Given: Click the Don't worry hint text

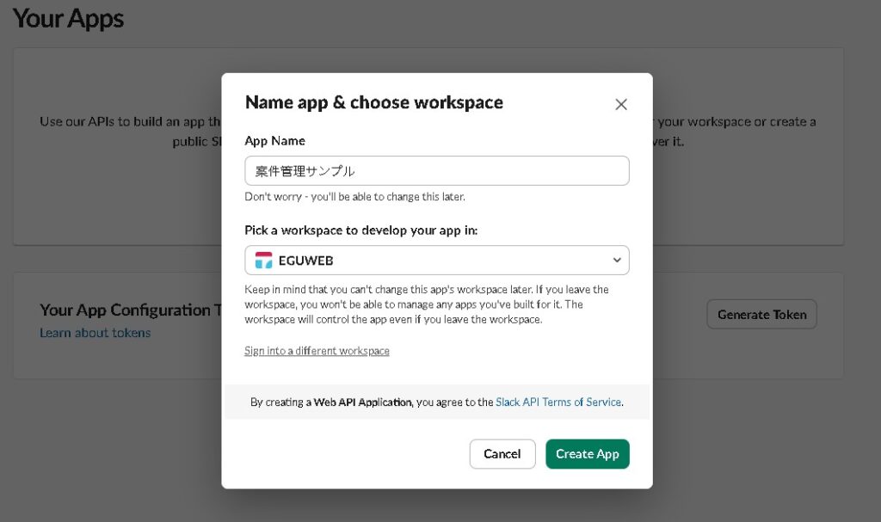Looking at the screenshot, I should (354, 197).
